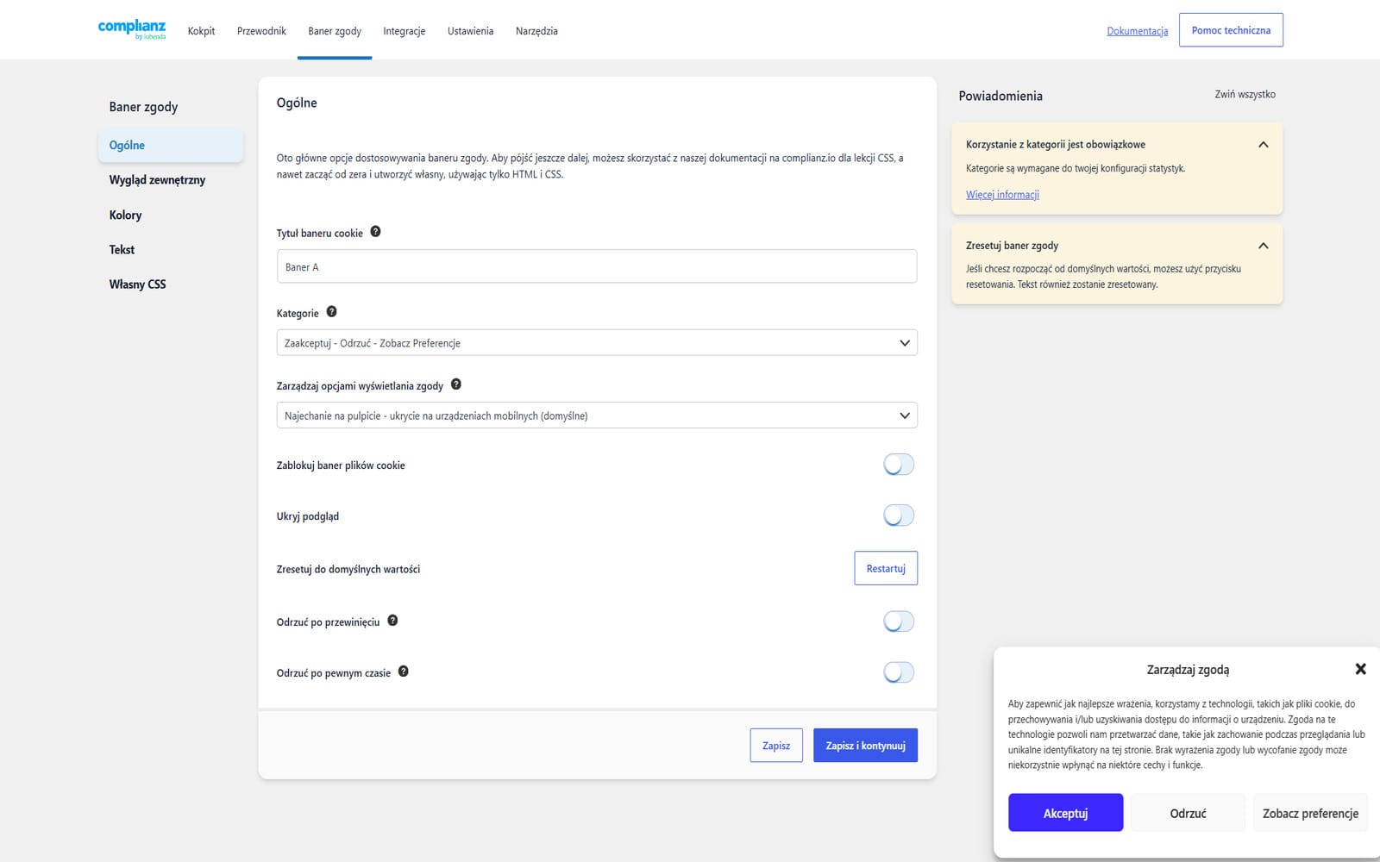Open the Dokumentacja link

click(1137, 31)
